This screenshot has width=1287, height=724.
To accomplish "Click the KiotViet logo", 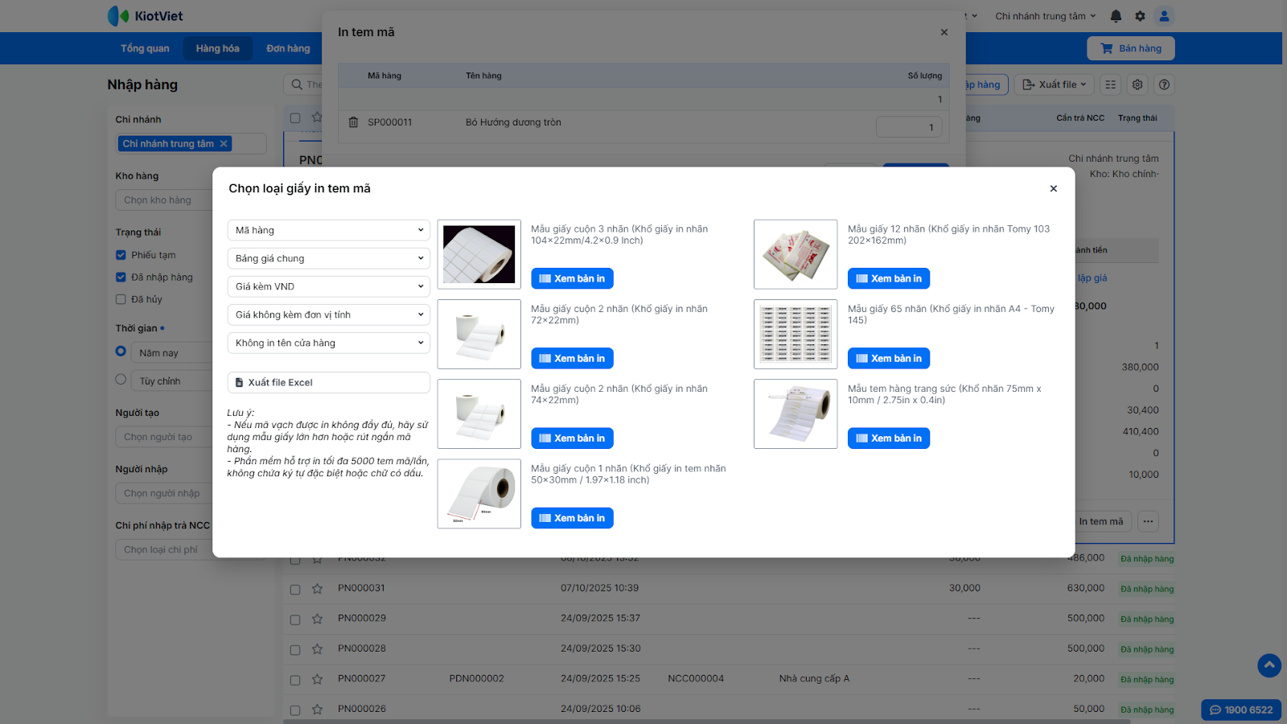I will (x=146, y=16).
